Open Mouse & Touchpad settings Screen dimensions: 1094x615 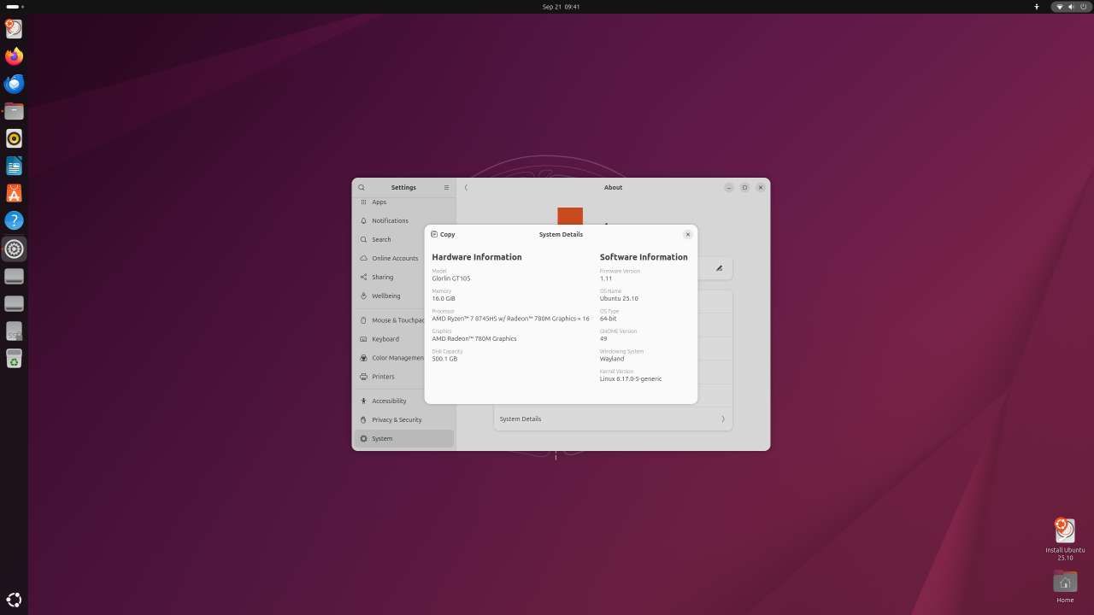(x=404, y=320)
